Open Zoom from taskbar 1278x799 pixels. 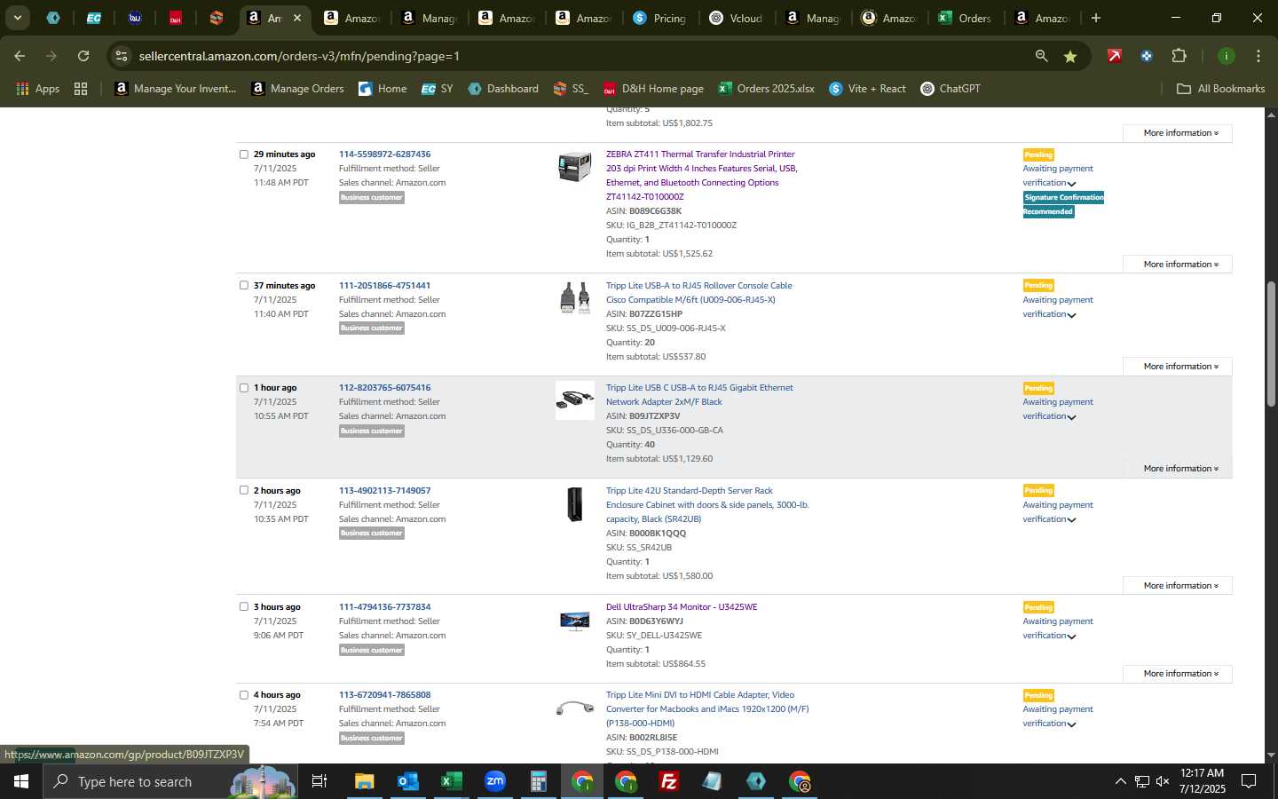pos(494,781)
